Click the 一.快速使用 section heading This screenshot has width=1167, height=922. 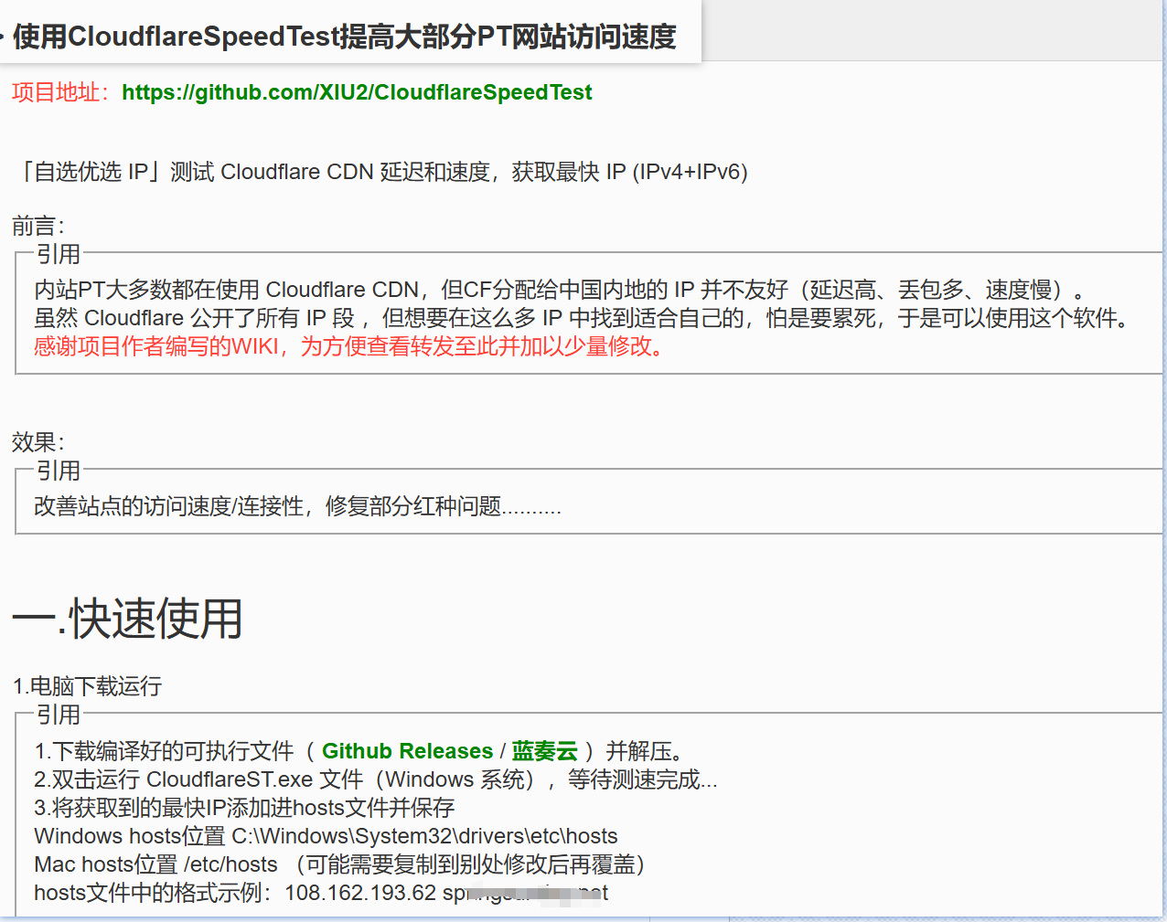[128, 619]
